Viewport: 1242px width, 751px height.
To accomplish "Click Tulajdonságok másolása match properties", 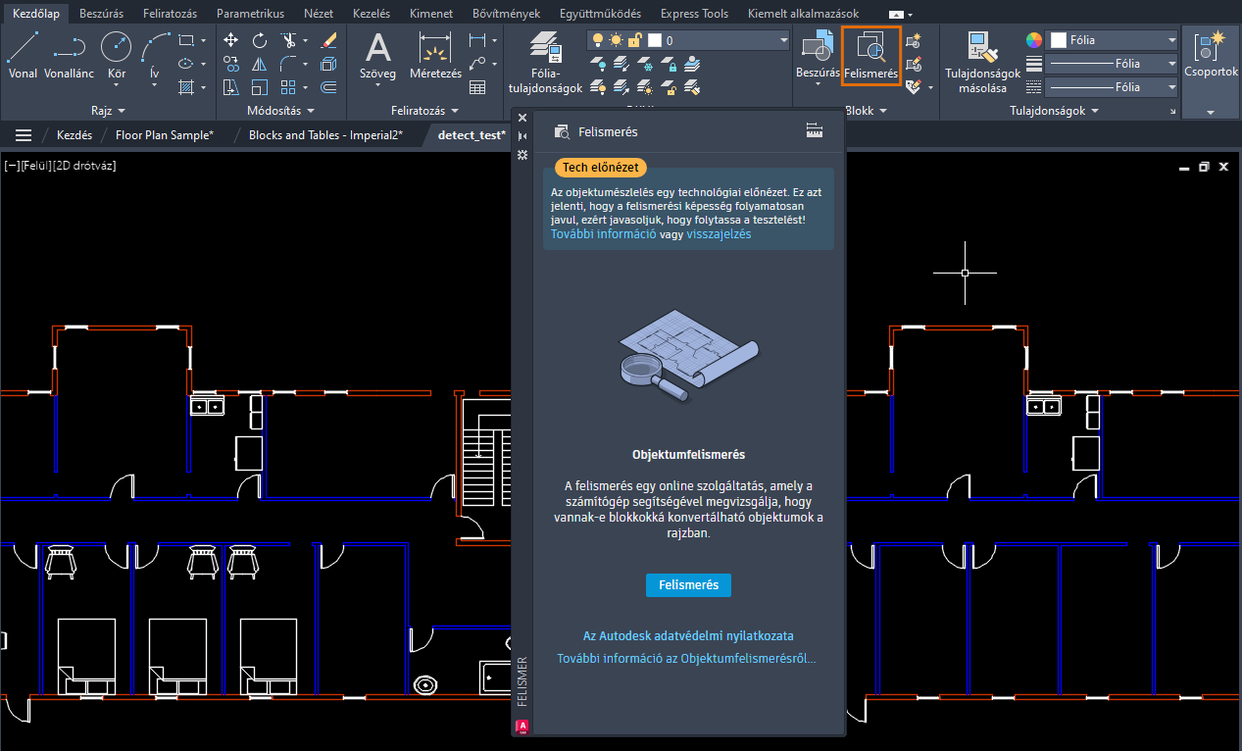I will 982,62.
